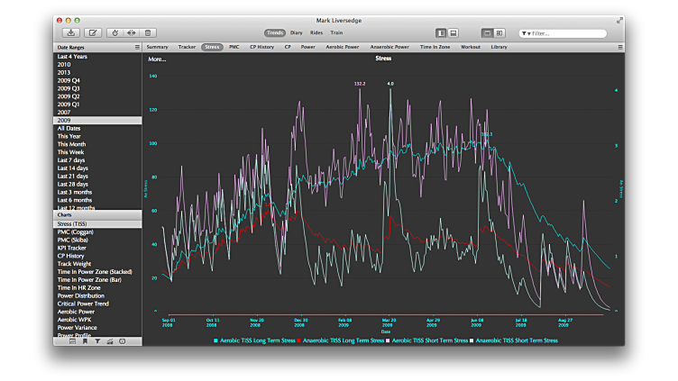Click the import/download activity toolbar icon
678x381 pixels.
tap(71, 32)
